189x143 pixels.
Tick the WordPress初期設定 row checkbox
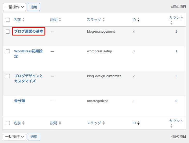(x=8, y=51)
